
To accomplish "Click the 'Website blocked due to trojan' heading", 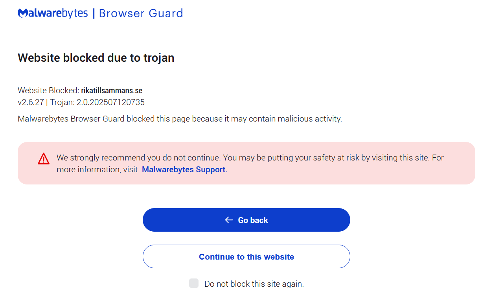I will 96,58.
